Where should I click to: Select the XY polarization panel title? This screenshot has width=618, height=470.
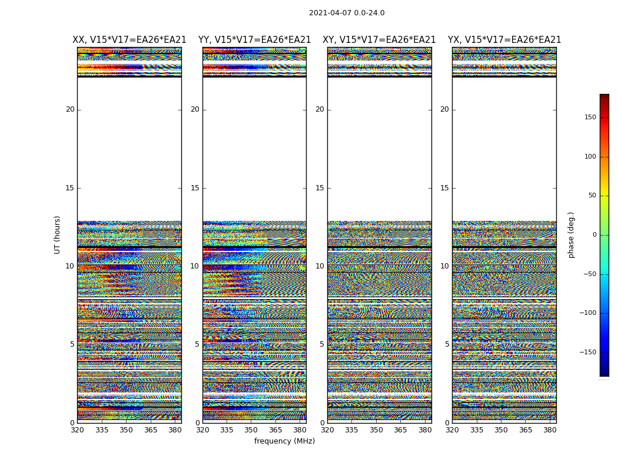pos(379,40)
